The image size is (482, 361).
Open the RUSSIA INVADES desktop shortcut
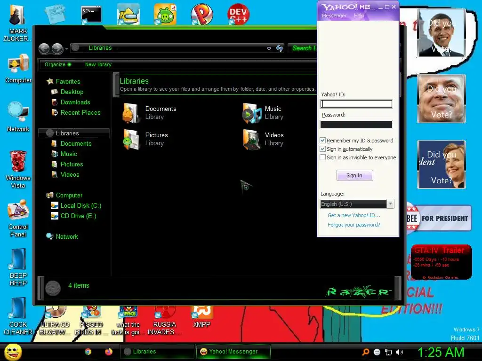click(x=165, y=321)
